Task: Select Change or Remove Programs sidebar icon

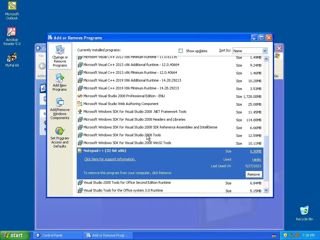Action: [60, 56]
